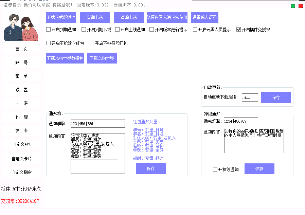
Task: Click the dll update suffix input field
Action: click(250, 97)
